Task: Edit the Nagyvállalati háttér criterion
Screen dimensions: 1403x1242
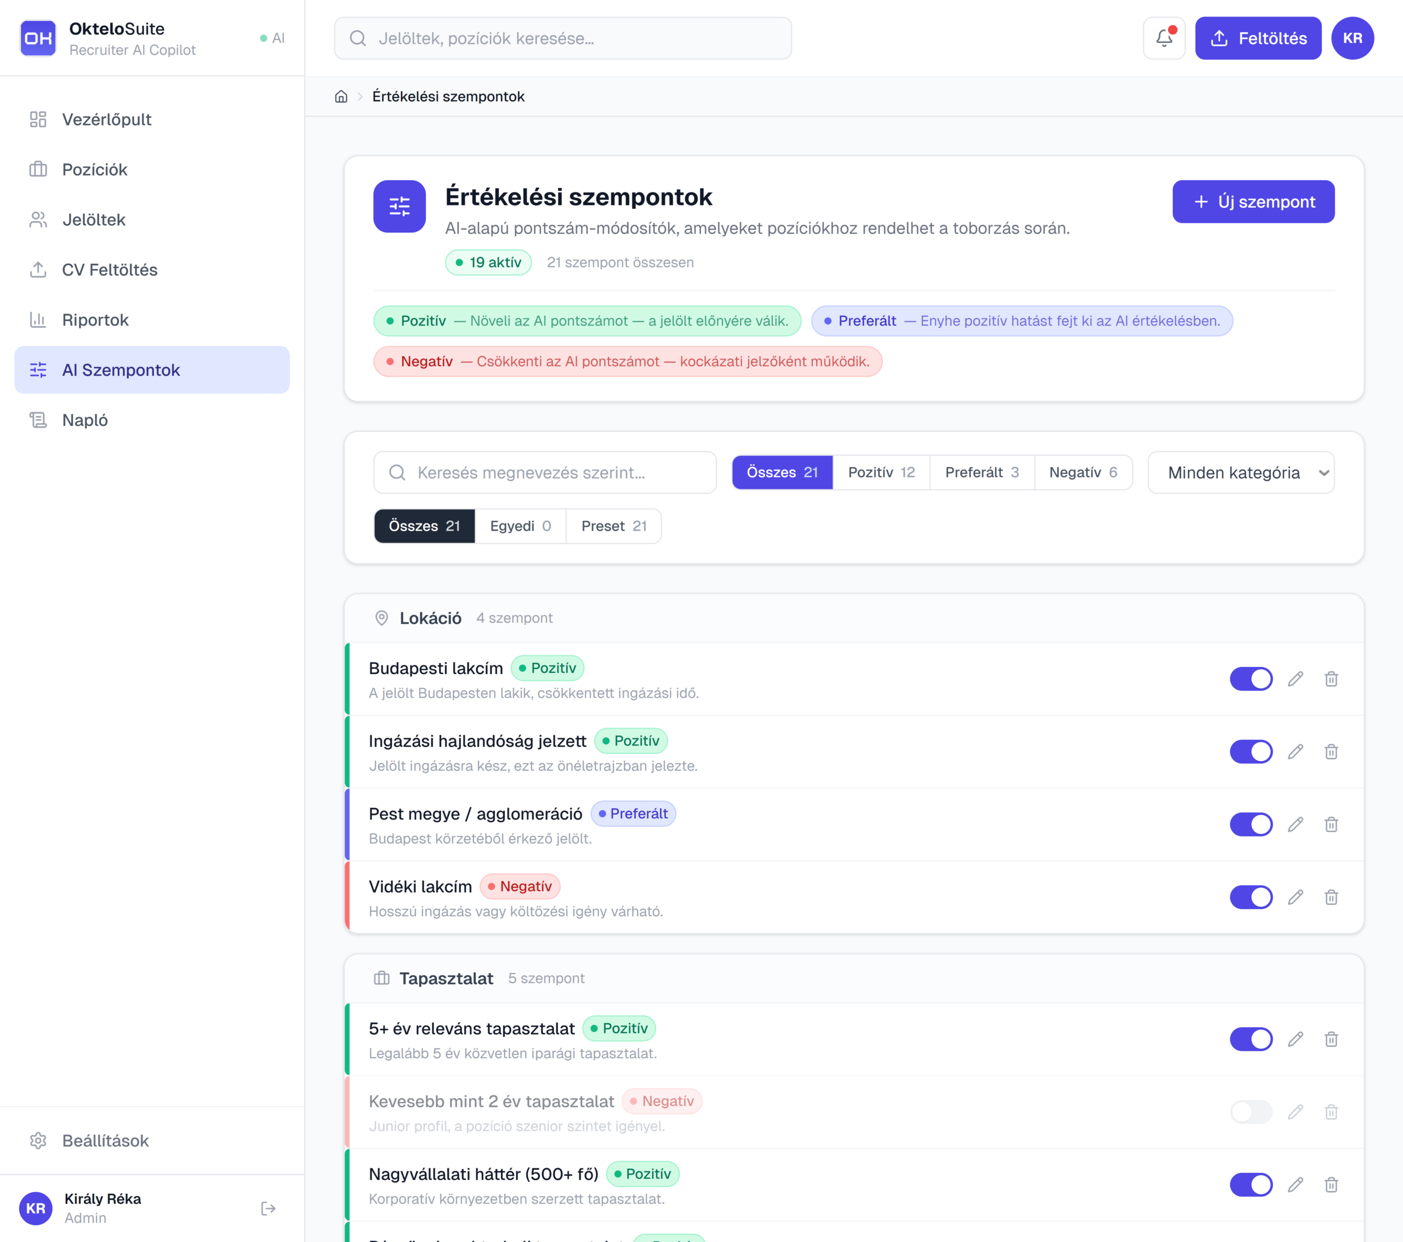Action: click(1294, 1185)
